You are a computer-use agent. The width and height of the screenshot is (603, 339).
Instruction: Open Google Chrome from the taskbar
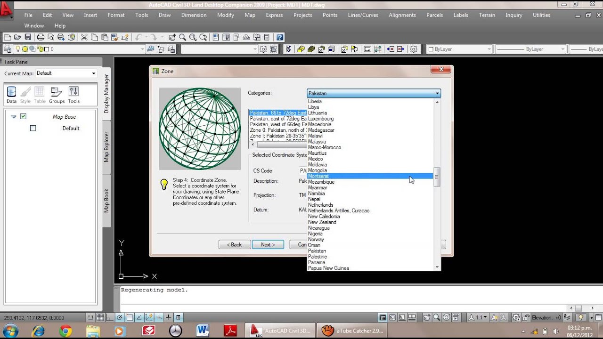pyautogui.click(x=65, y=331)
